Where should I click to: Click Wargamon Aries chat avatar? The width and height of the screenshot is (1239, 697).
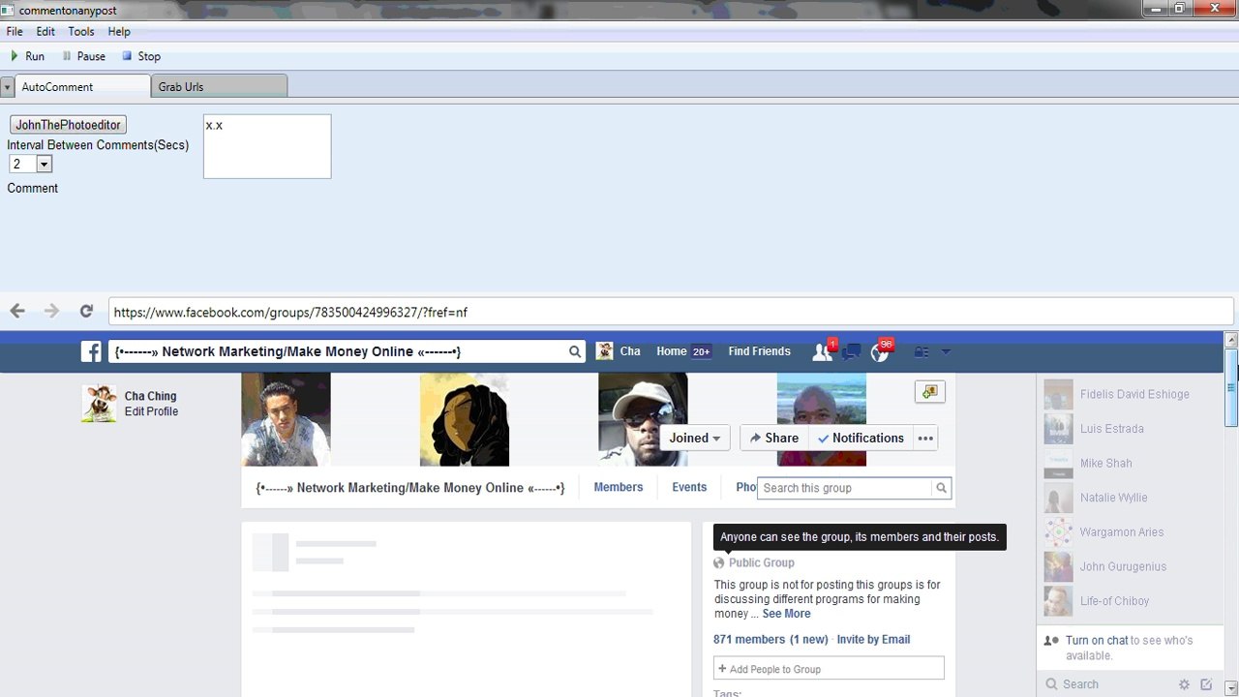(x=1059, y=531)
